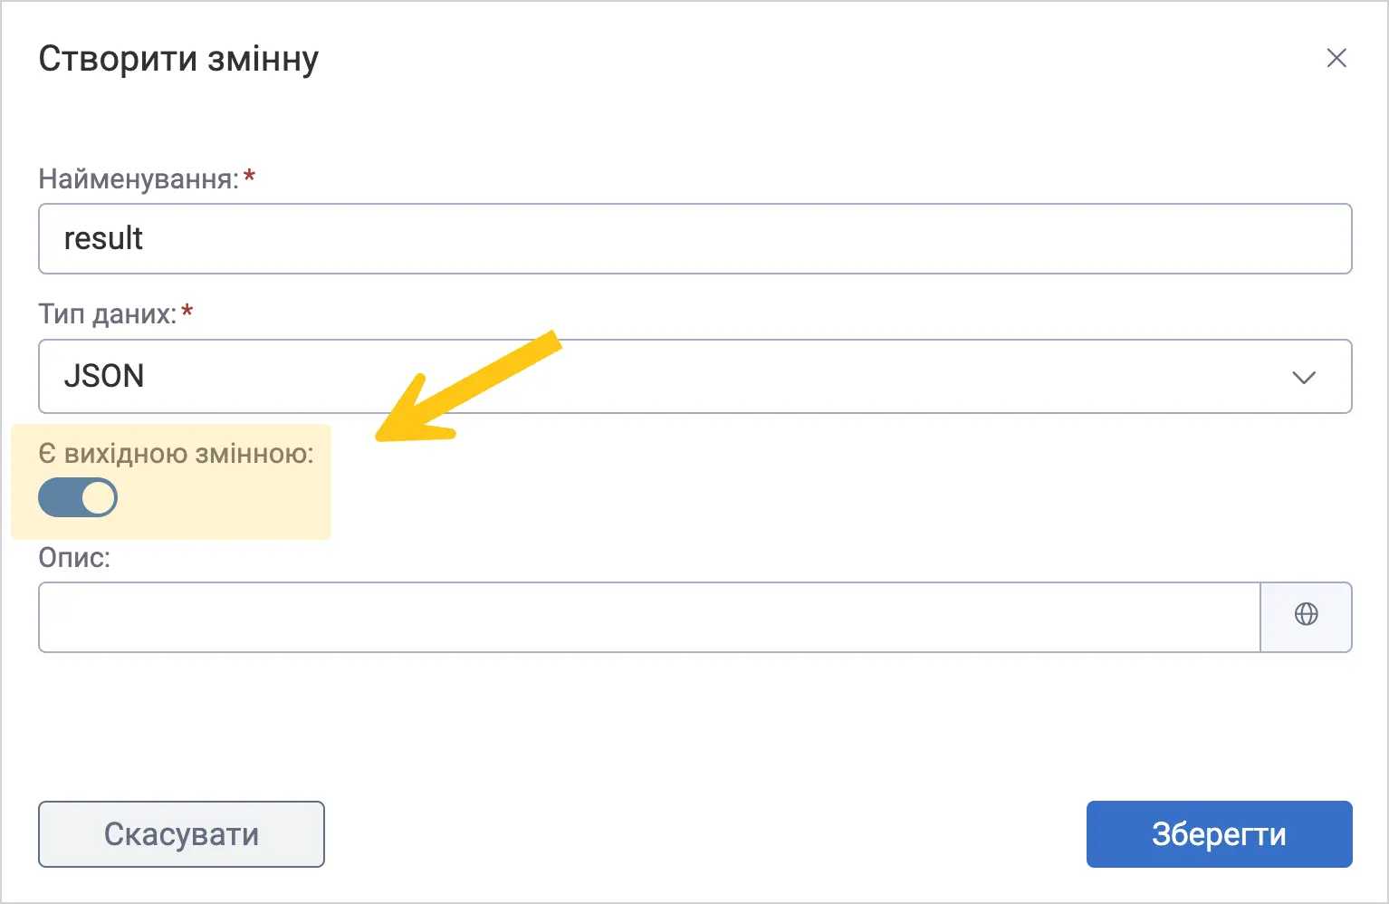Click the Є вихідною змінною label
Image resolution: width=1389 pixels, height=904 pixels.
pyautogui.click(x=177, y=453)
